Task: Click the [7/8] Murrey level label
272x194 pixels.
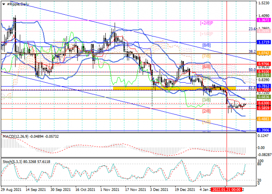Action: tap(206, 56)
